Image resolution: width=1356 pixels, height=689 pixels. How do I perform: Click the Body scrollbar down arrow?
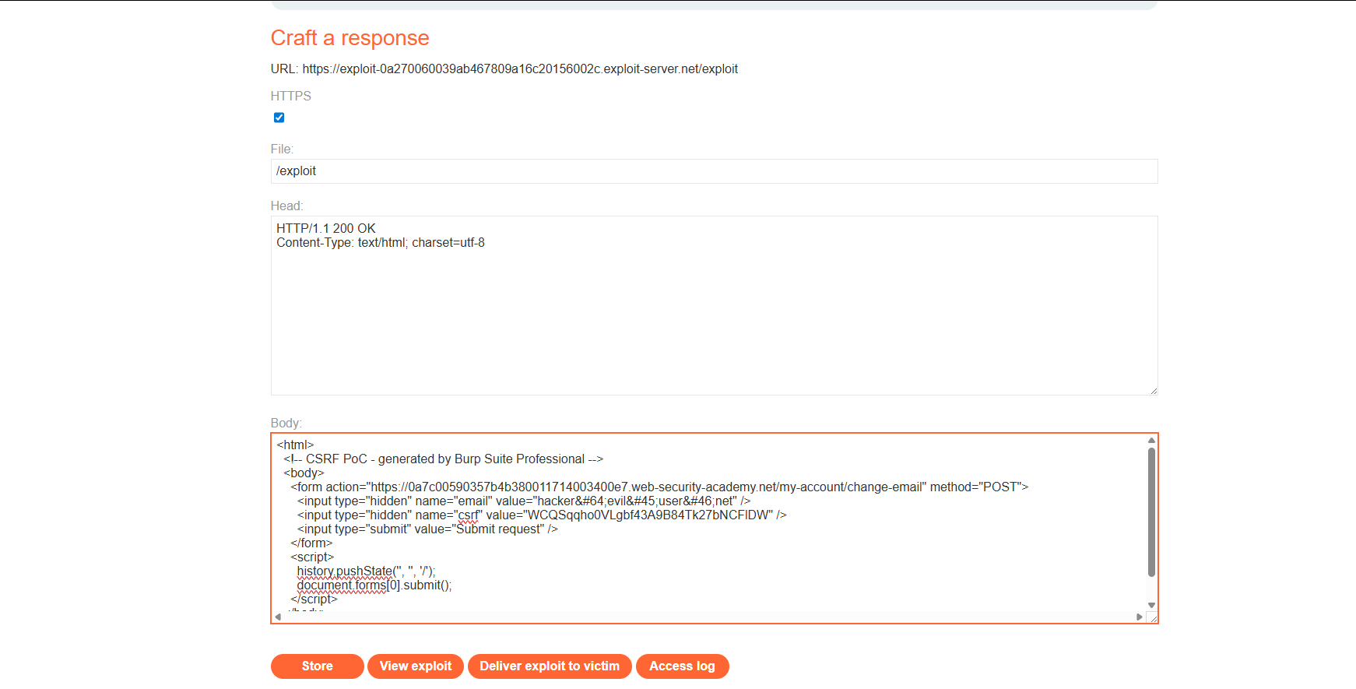click(x=1151, y=605)
